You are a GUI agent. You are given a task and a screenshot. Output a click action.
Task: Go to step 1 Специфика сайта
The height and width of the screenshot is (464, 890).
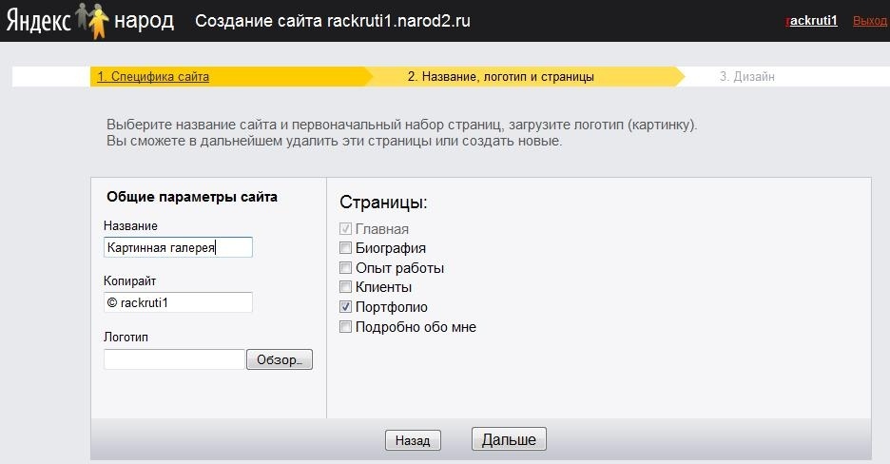pos(153,77)
